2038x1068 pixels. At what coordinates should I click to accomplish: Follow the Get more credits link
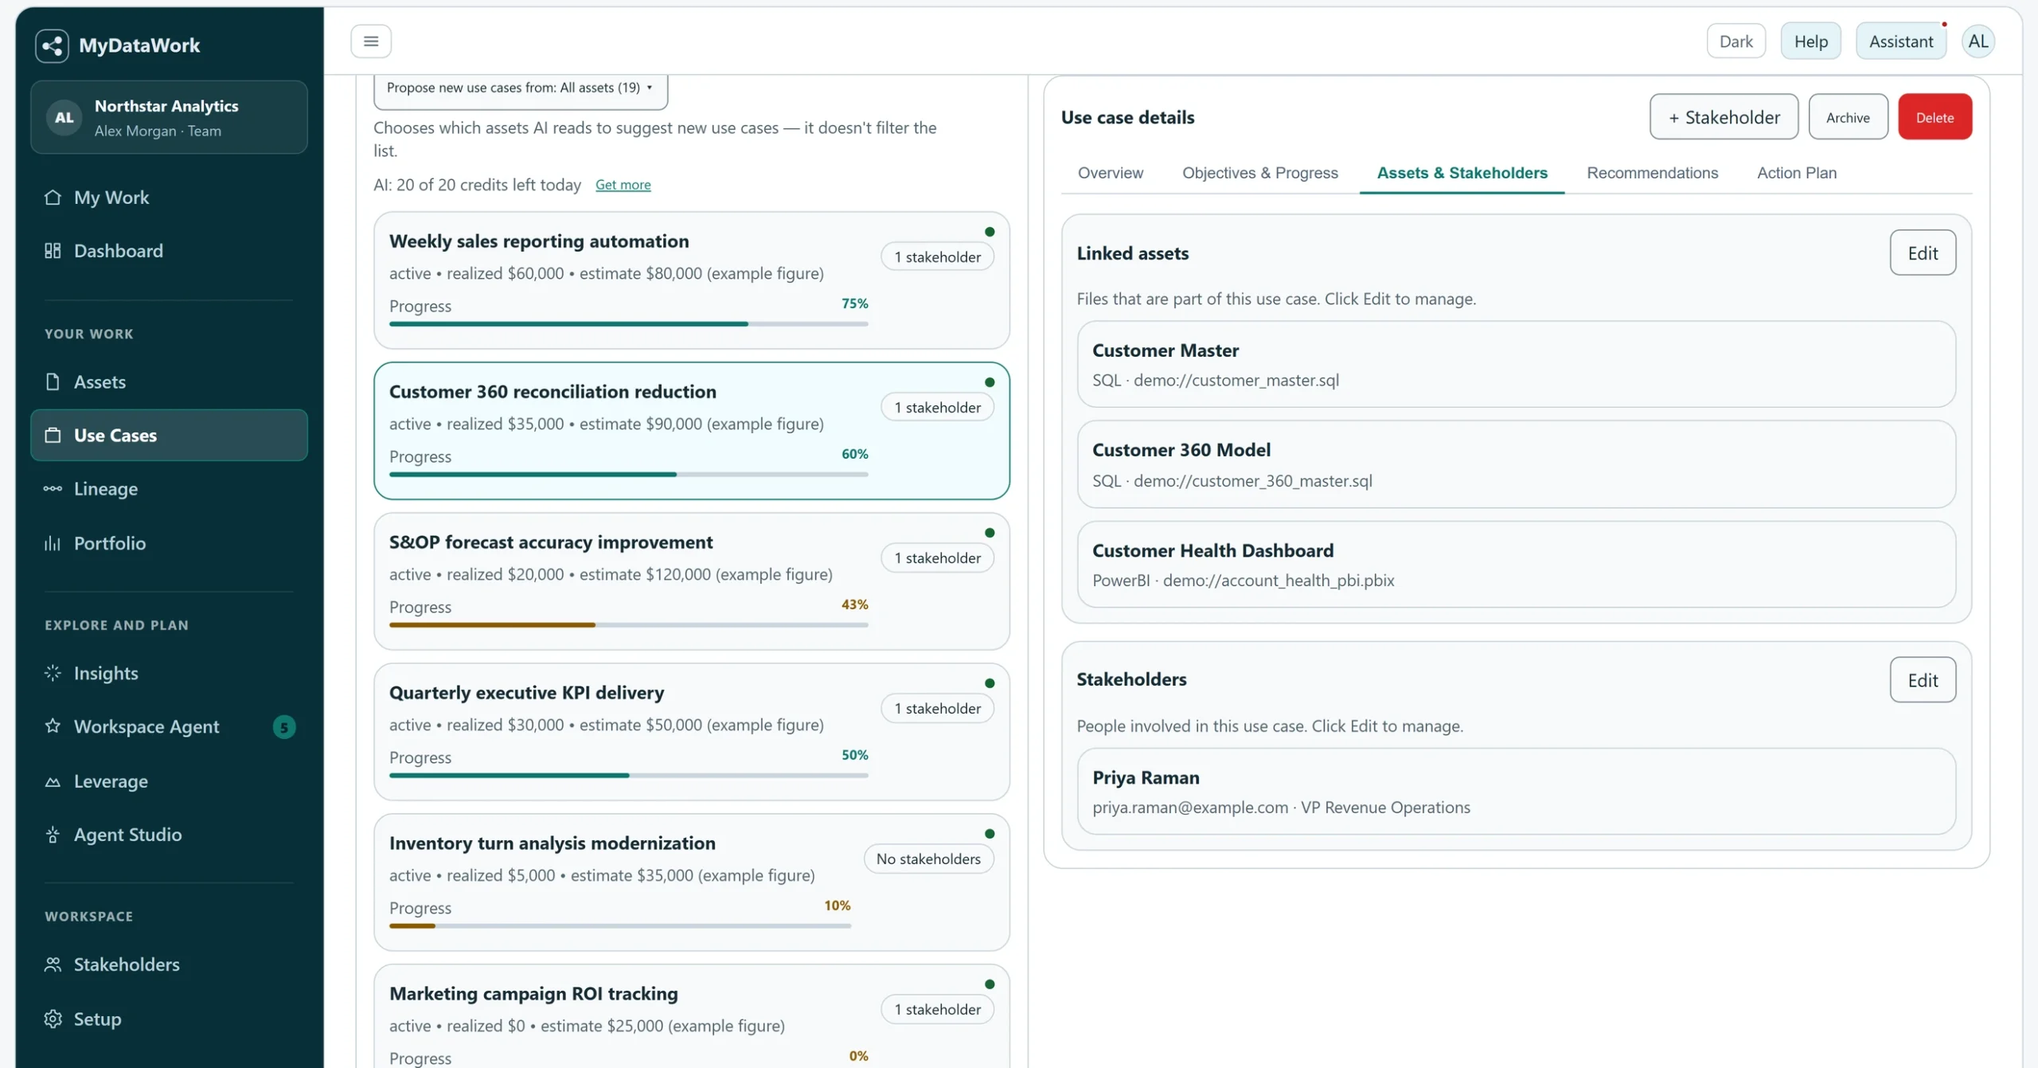[623, 185]
